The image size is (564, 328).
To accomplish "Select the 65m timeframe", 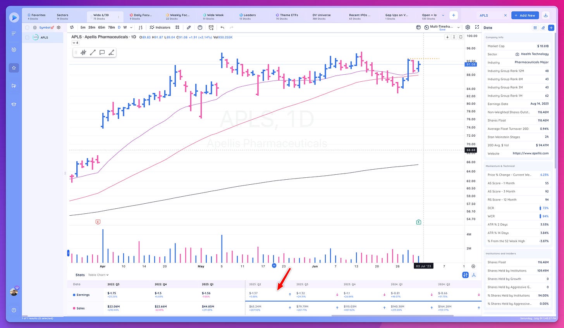I will tap(101, 27).
